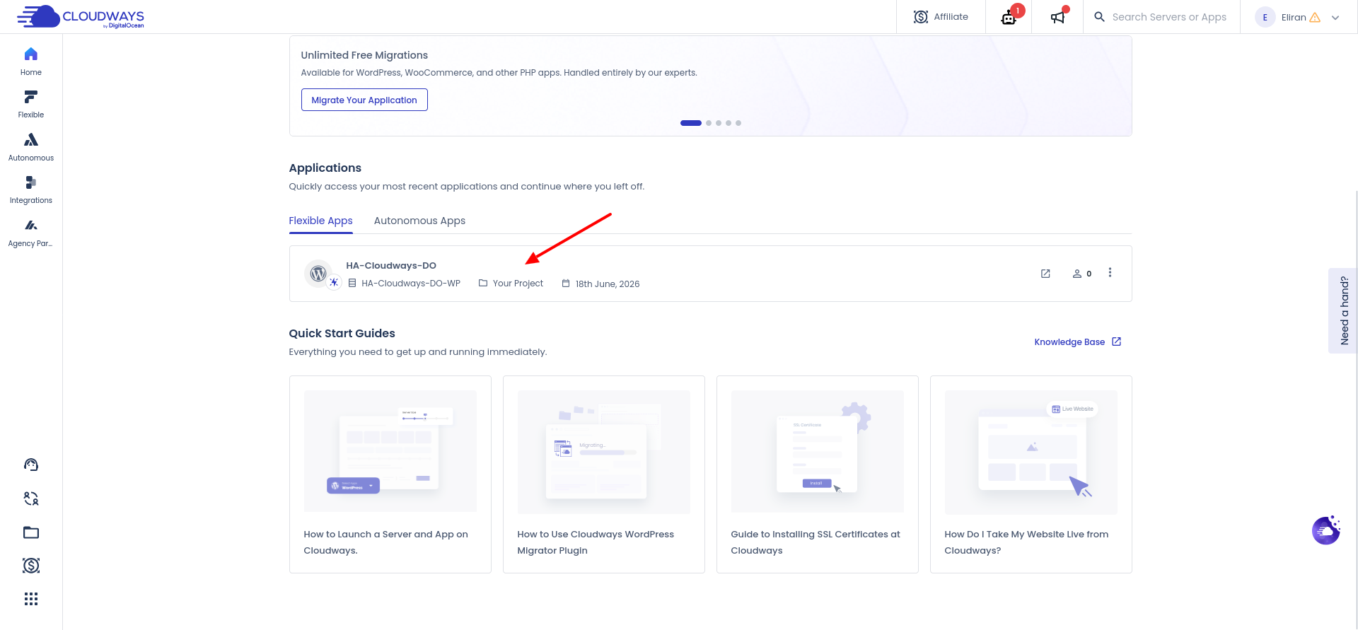Open the dollar affiliate icon in sidebar
Screen dimensions: 1358x630
click(x=31, y=566)
